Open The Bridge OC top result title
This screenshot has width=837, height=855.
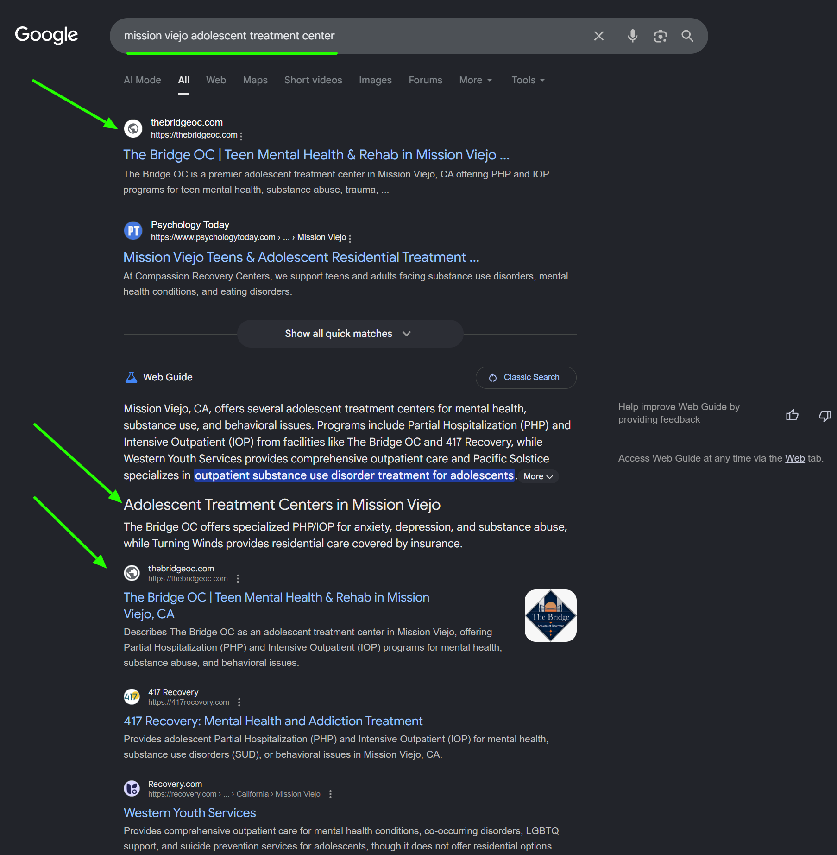tap(316, 155)
